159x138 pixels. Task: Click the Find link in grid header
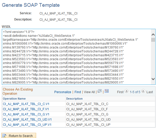(78, 92)
